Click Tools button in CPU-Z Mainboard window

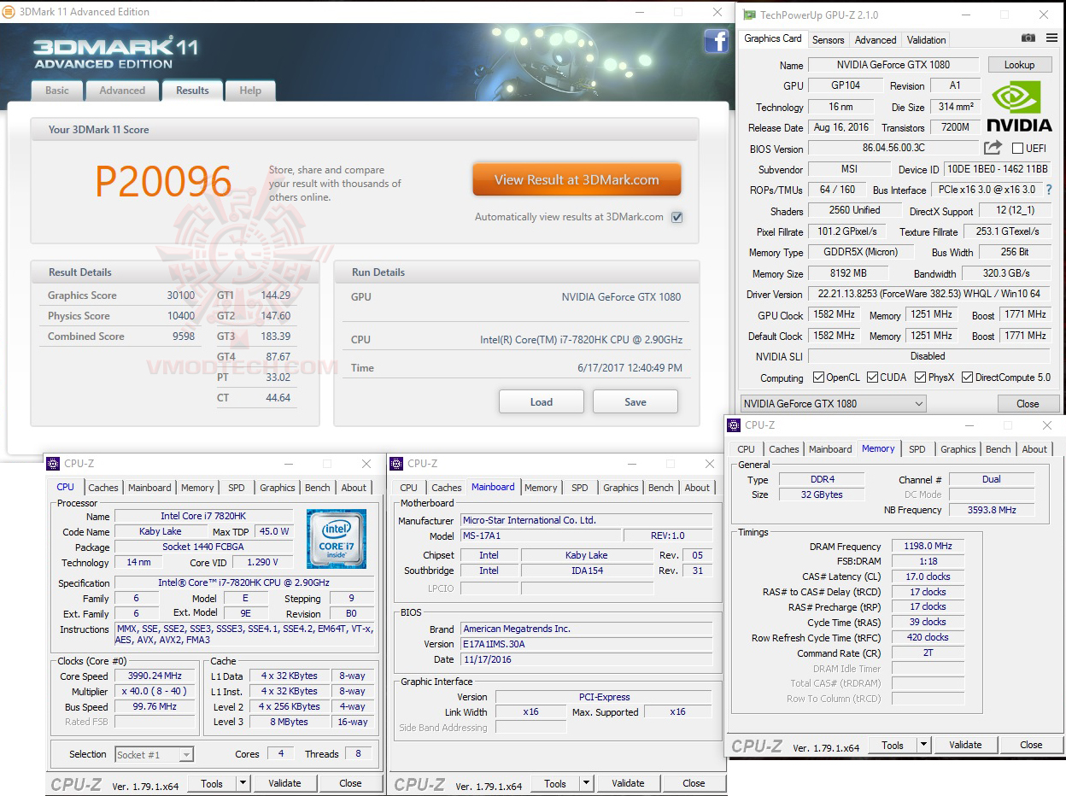(x=555, y=783)
